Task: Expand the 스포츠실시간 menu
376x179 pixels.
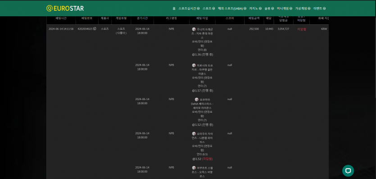Action: tap(189, 9)
